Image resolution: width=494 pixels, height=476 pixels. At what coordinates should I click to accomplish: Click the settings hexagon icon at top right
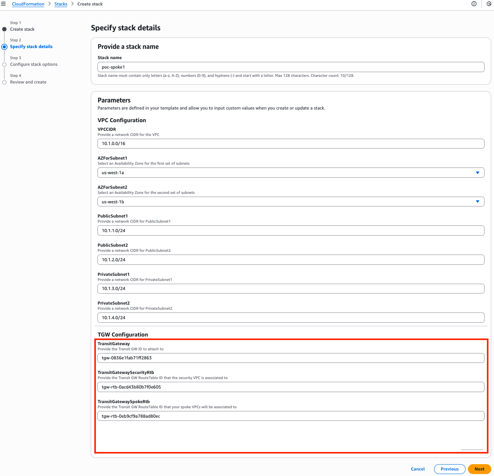489,4
